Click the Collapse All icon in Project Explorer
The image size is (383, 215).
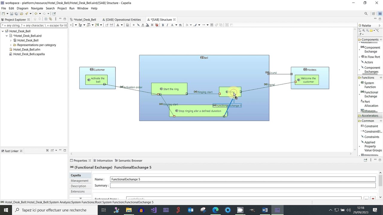46,19
